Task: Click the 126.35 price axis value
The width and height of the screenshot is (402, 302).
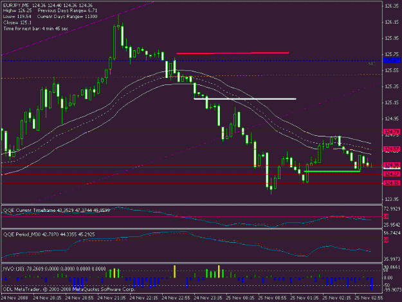Action: pos(392,6)
